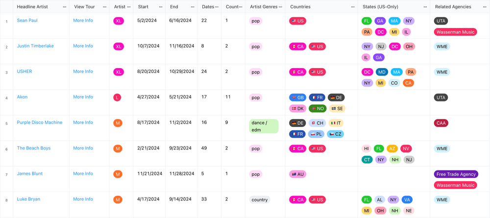
Task: Open Dates column options menu
Action: click(x=217, y=6)
